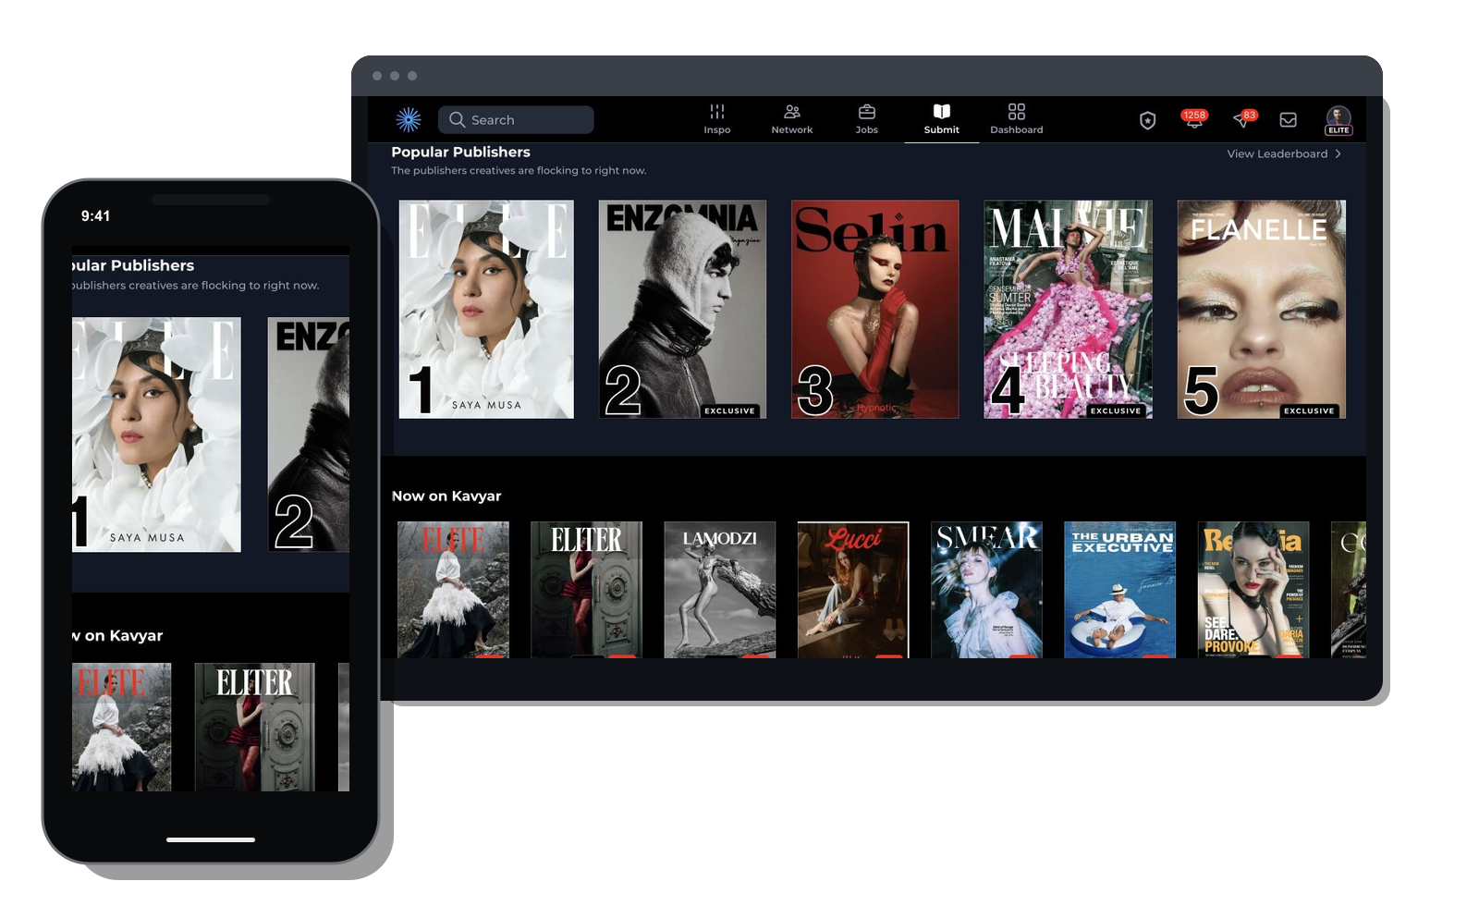Open the ENZOMNIA cover ranked 2 on desktop

[682, 310]
